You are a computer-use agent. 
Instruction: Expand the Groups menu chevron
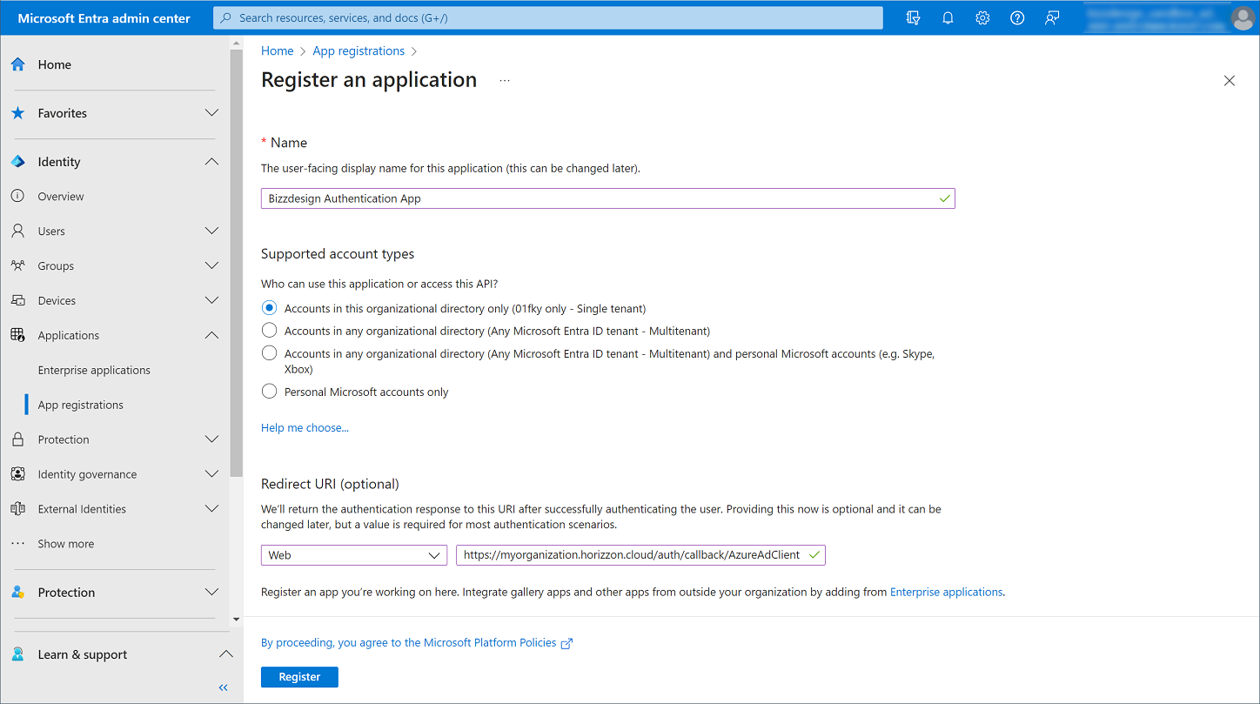click(211, 266)
